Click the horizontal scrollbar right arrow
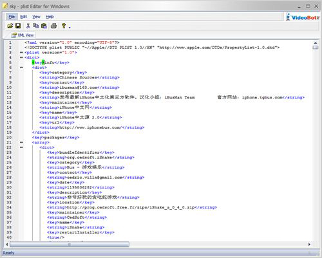Screen dimensions: 322x258 [x=309, y=244]
